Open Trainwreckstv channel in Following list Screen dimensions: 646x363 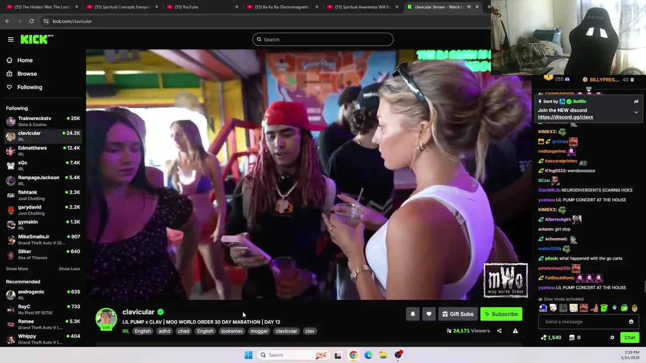43,121
